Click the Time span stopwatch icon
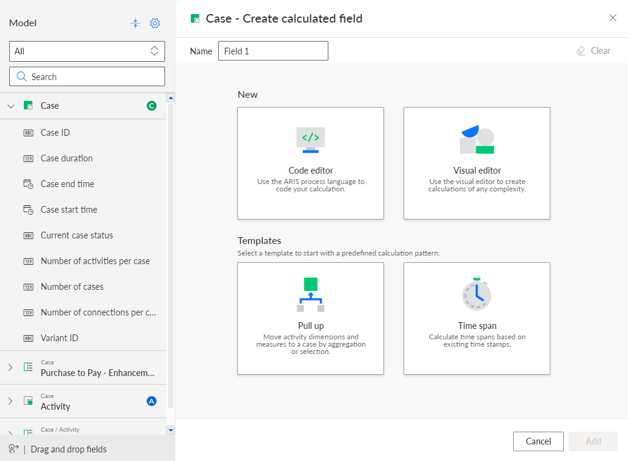The image size is (628, 461). pyautogui.click(x=476, y=294)
